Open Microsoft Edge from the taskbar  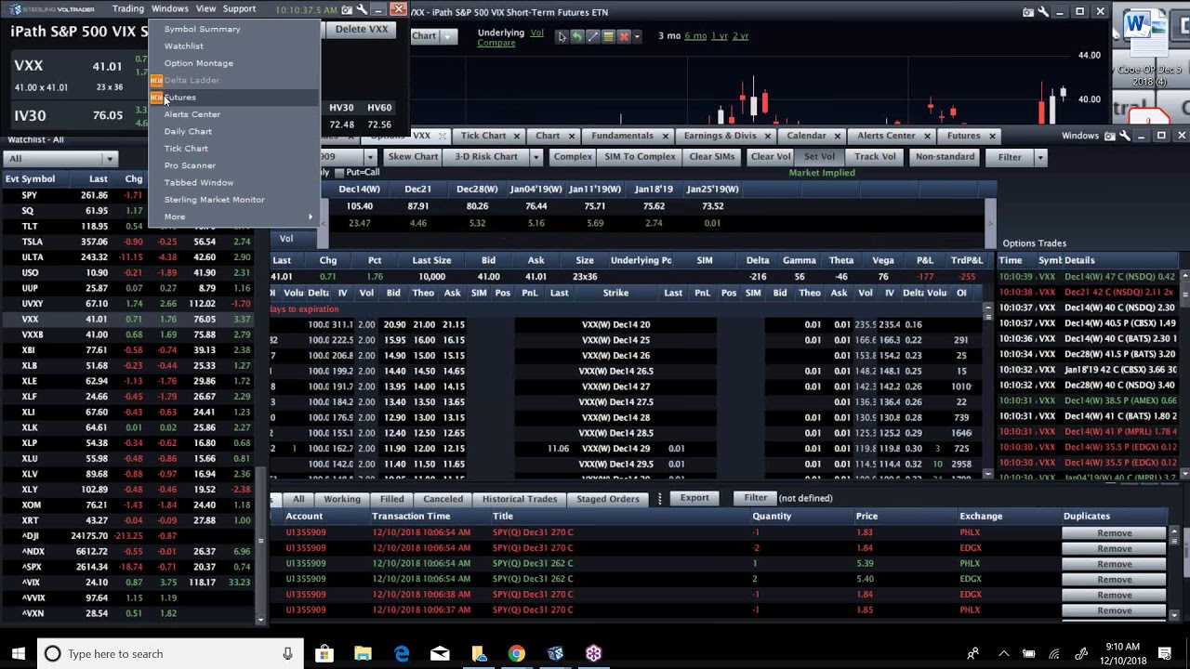click(x=402, y=654)
